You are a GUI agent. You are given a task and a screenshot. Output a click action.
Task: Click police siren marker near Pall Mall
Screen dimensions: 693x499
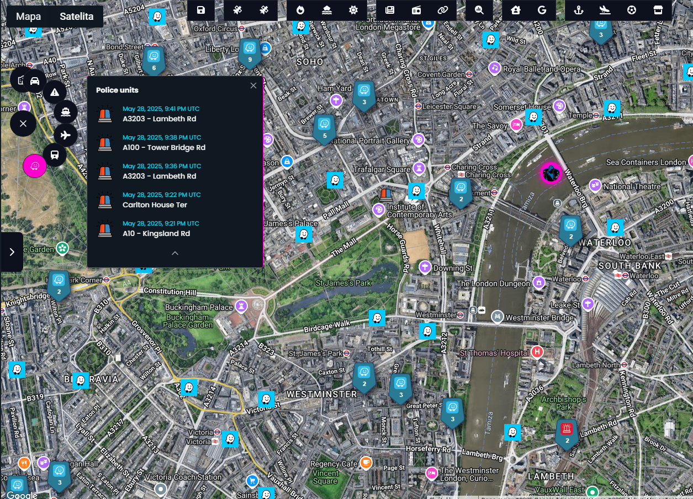(x=386, y=194)
